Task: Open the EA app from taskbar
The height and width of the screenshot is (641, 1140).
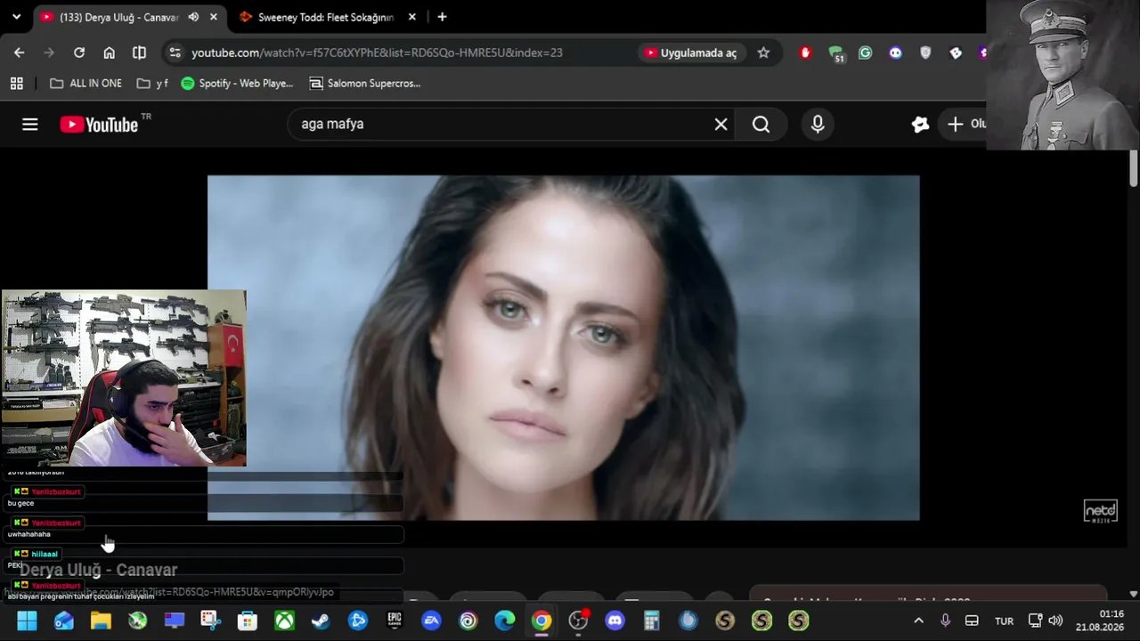Action: pyautogui.click(x=431, y=621)
